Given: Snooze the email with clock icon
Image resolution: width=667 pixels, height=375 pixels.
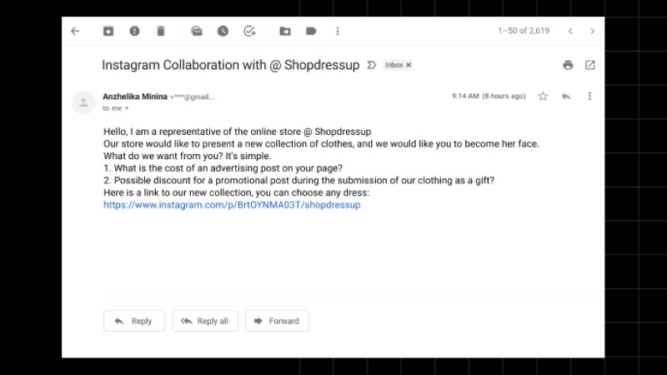Looking at the screenshot, I should pyautogui.click(x=223, y=31).
